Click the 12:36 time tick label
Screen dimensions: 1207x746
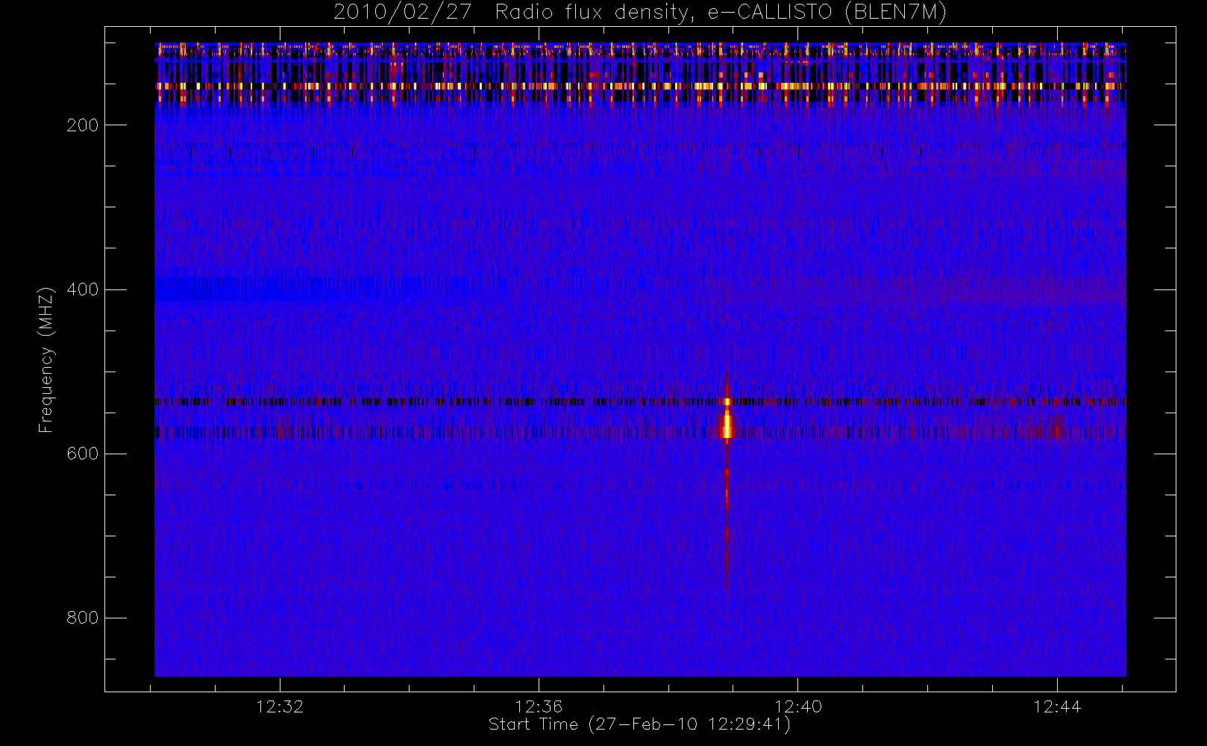(x=539, y=706)
